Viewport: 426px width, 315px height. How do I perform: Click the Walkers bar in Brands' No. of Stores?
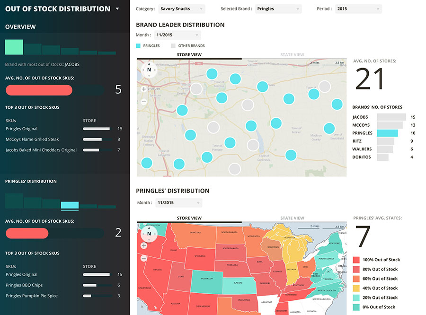pyautogui.click(x=385, y=149)
